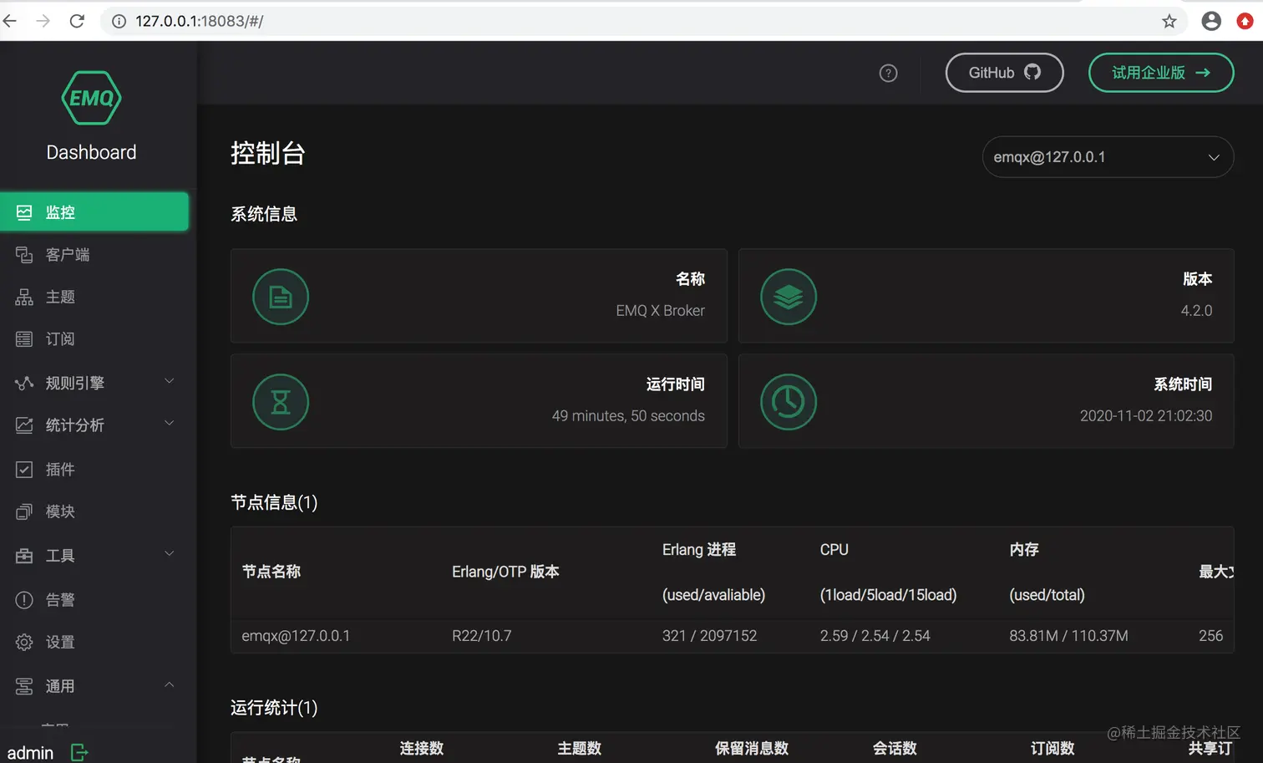Viewport: 1263px width, 763px height.
Task: Click the 321 / 2097152 process cell
Action: pos(709,636)
